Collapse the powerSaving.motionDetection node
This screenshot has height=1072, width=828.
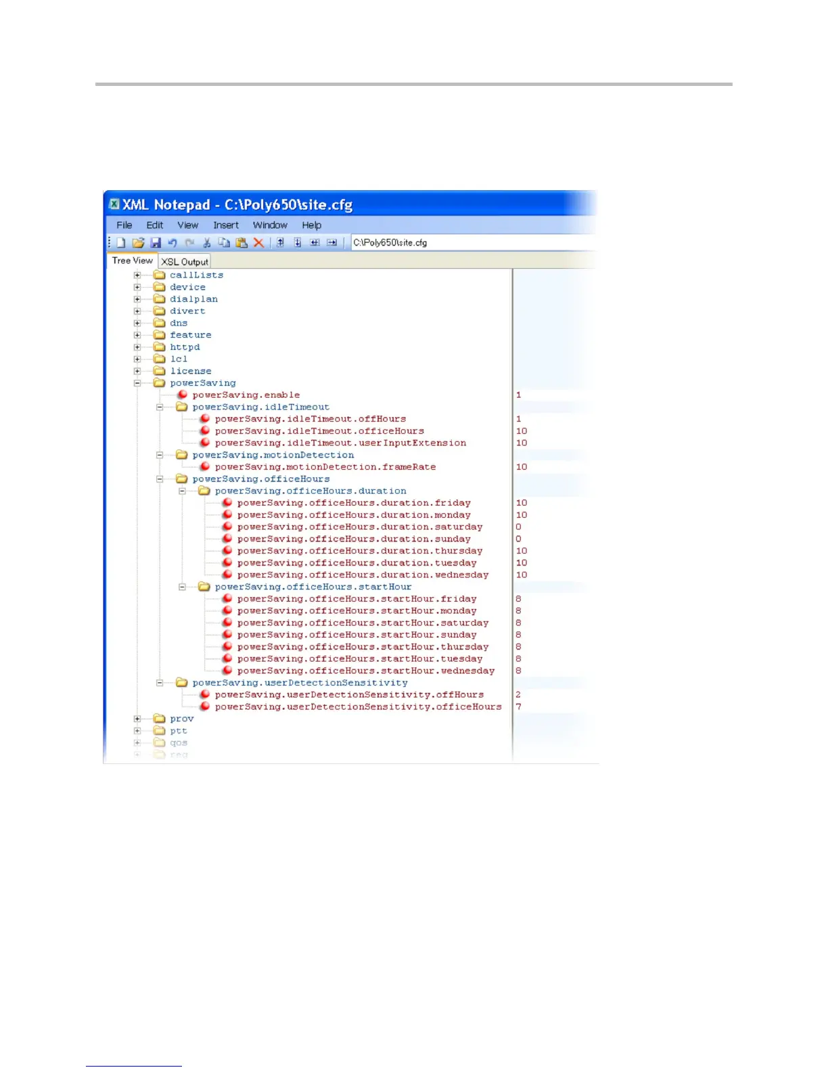click(160, 455)
